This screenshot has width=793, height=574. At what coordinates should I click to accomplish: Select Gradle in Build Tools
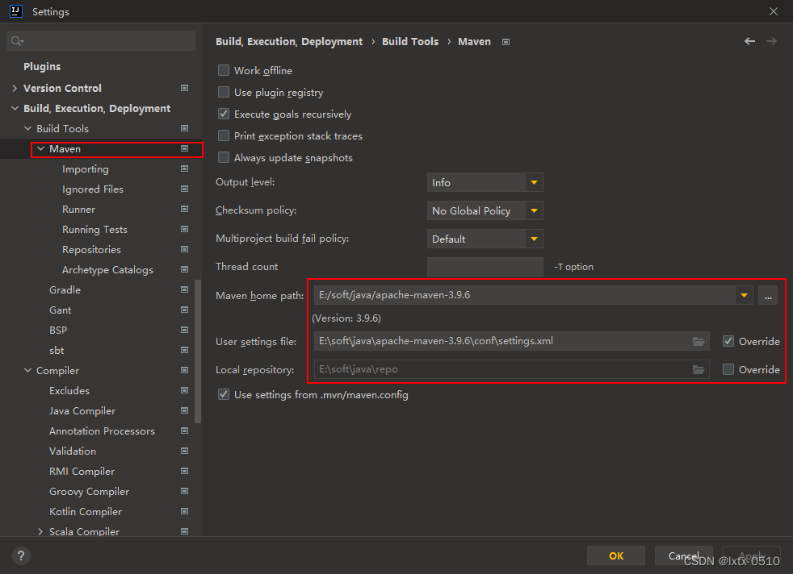pyautogui.click(x=65, y=289)
